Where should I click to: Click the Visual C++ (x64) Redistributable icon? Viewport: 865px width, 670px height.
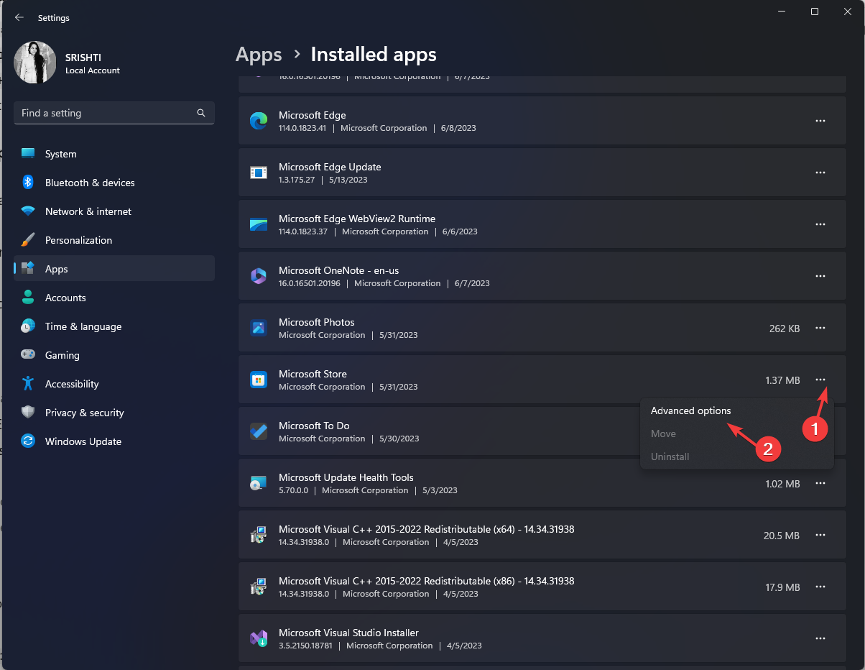(259, 535)
